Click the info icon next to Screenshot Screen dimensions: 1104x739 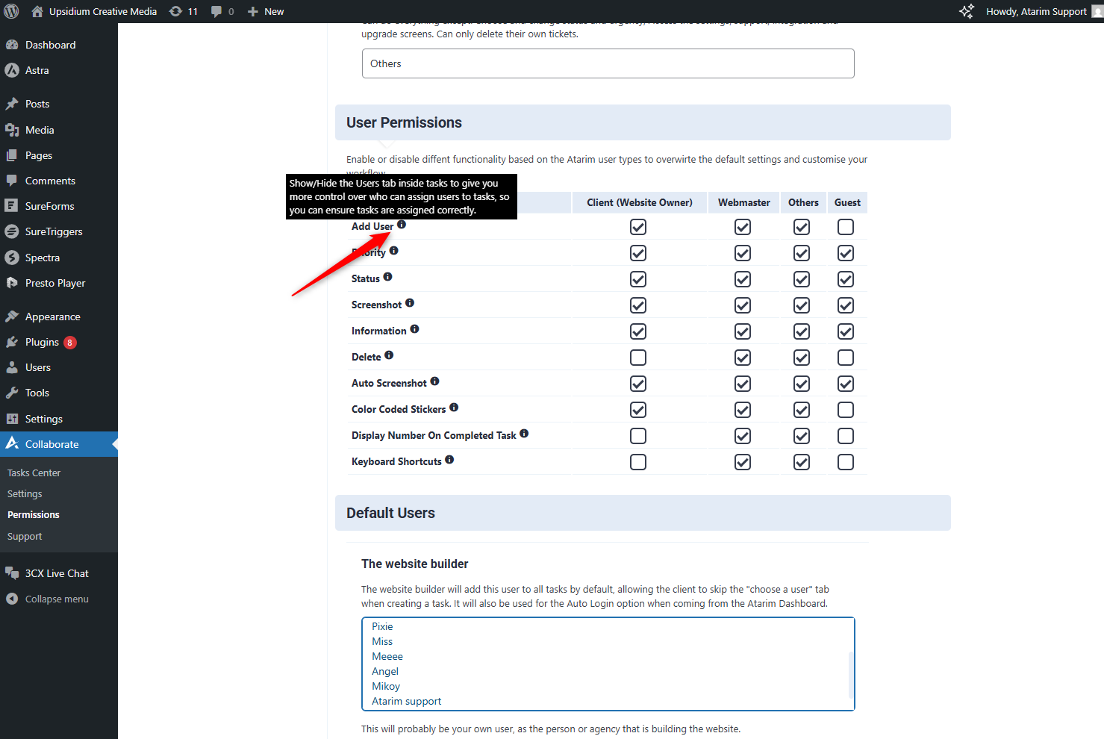tap(410, 303)
